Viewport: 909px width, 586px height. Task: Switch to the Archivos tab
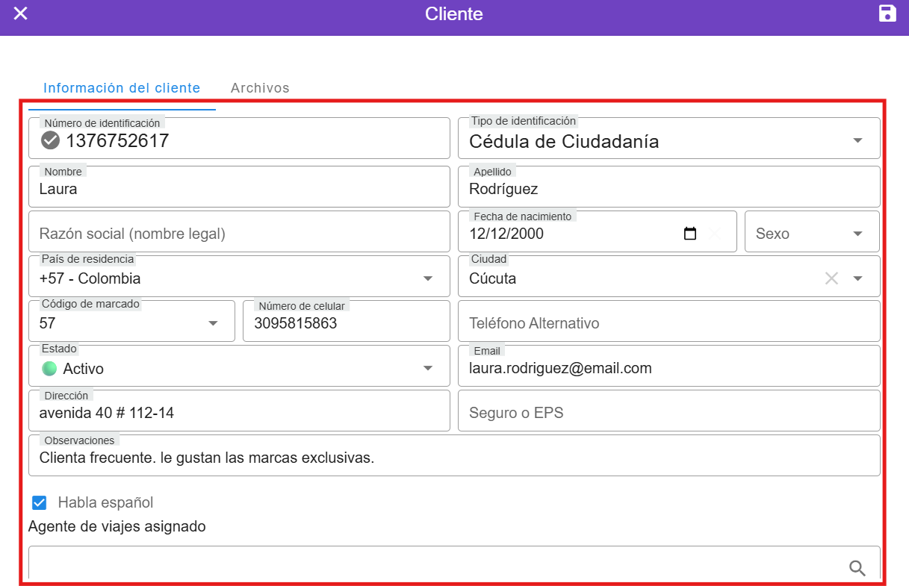coord(260,88)
